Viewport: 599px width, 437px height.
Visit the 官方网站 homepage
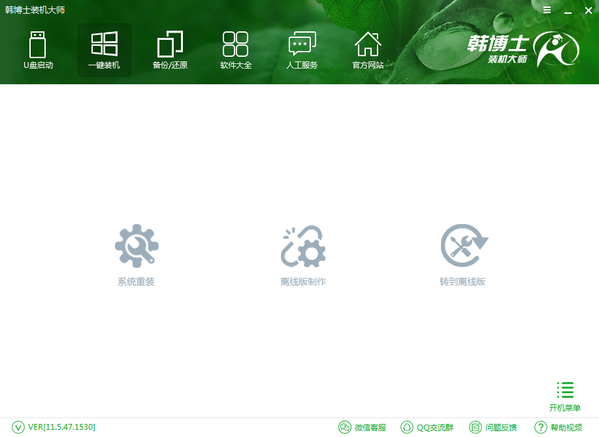(368, 50)
